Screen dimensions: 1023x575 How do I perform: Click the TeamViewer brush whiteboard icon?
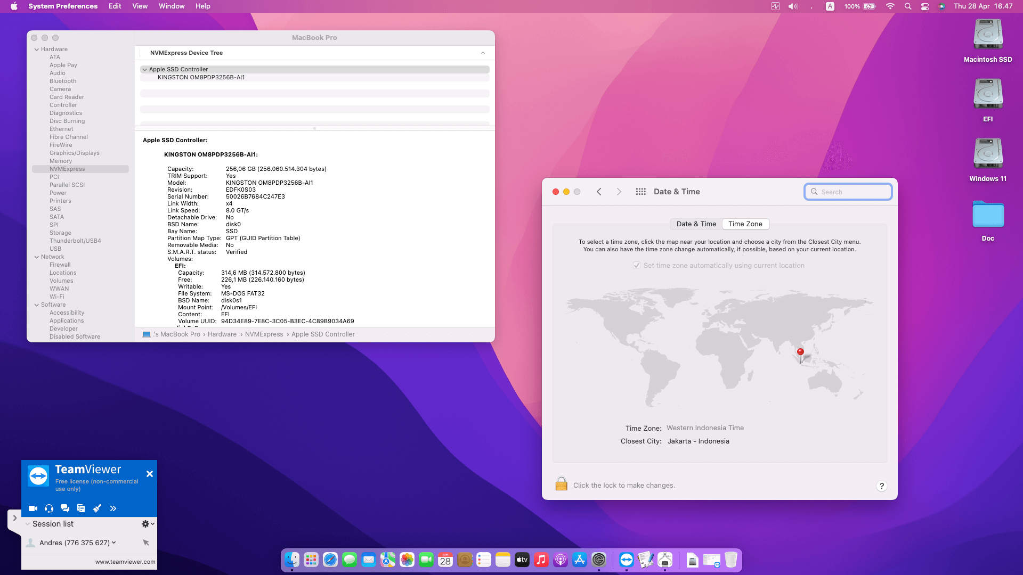(97, 508)
